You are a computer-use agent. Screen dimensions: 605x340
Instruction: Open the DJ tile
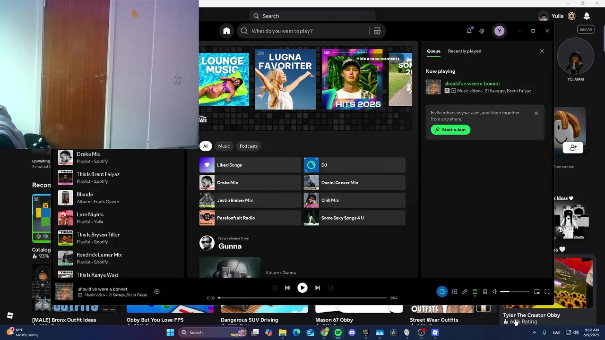pyautogui.click(x=354, y=165)
